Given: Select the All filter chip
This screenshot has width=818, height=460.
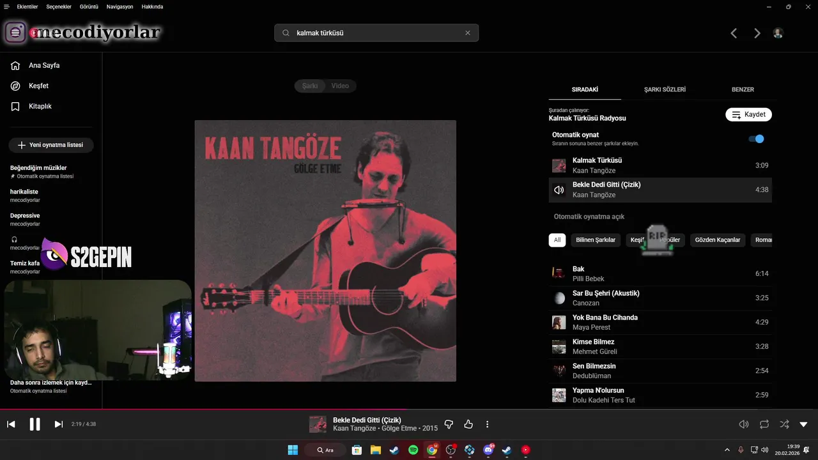Looking at the screenshot, I should 557,240.
